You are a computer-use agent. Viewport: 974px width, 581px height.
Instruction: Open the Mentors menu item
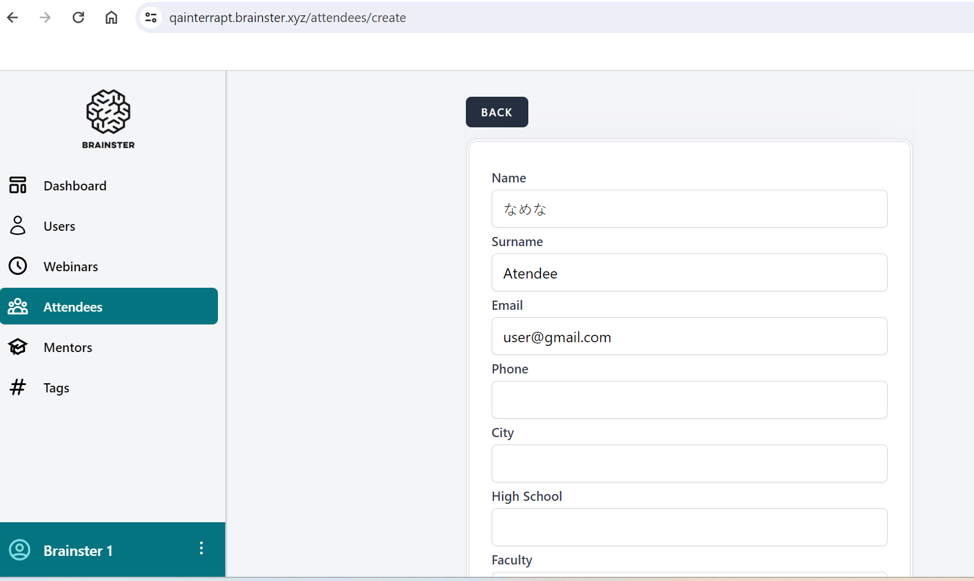pyautogui.click(x=68, y=347)
